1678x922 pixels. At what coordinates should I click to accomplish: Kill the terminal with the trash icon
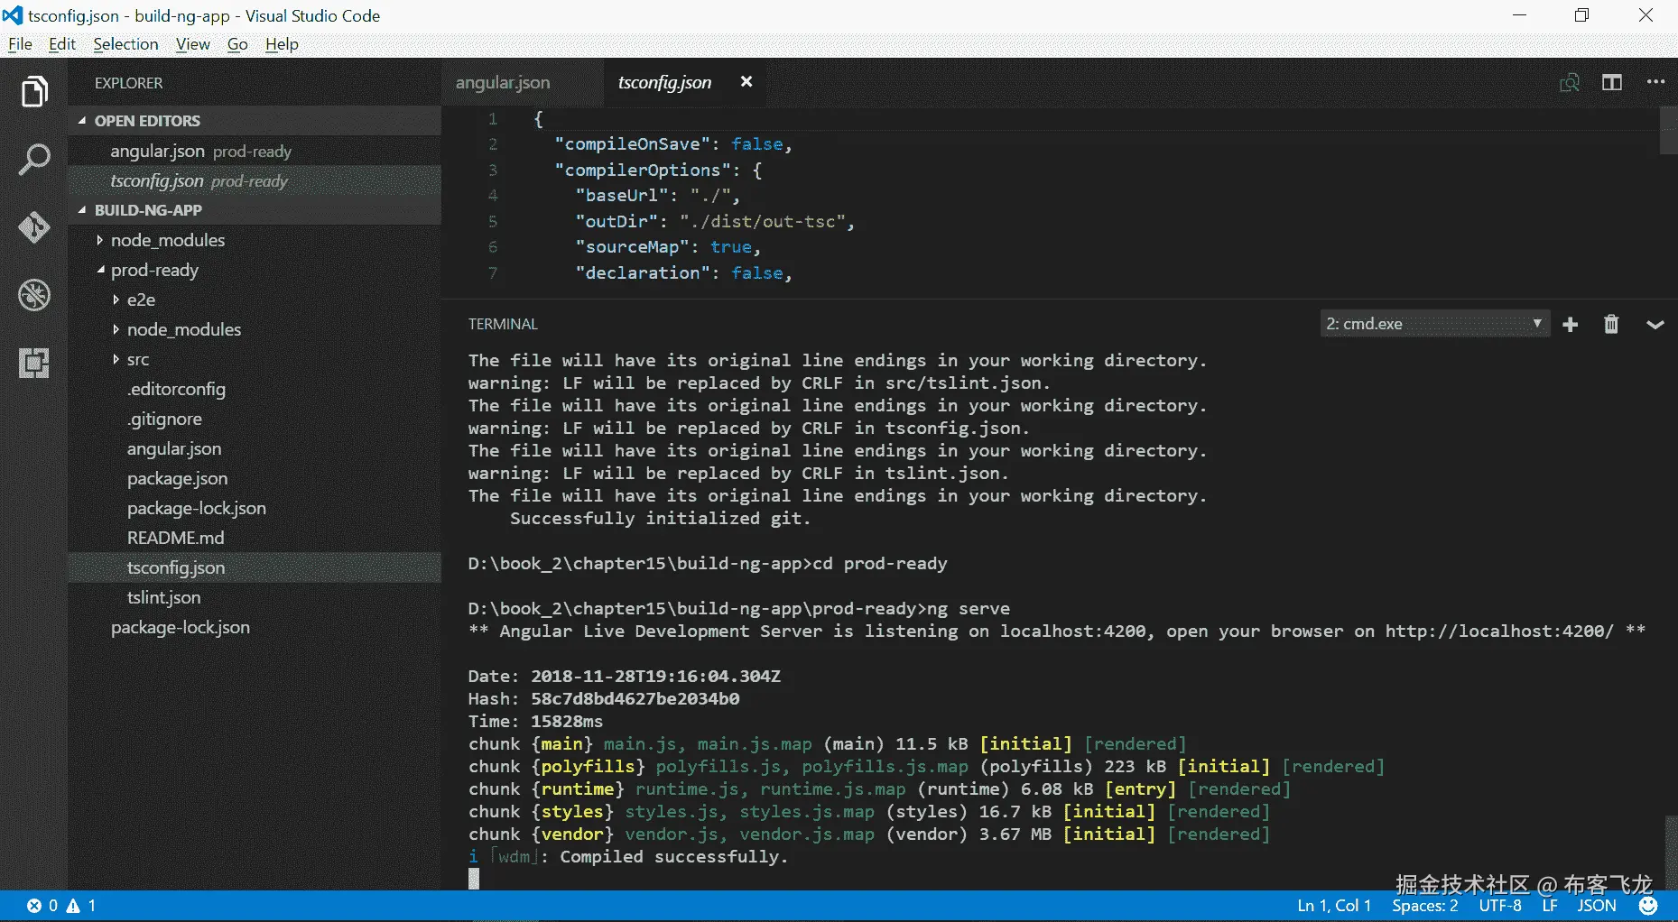coord(1611,324)
